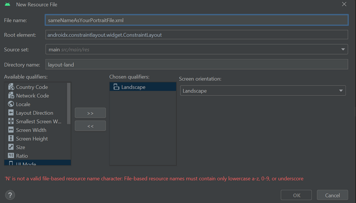Select Landscape in chosen qualifiers
Image resolution: width=356 pixels, height=203 pixels.
[x=133, y=87]
